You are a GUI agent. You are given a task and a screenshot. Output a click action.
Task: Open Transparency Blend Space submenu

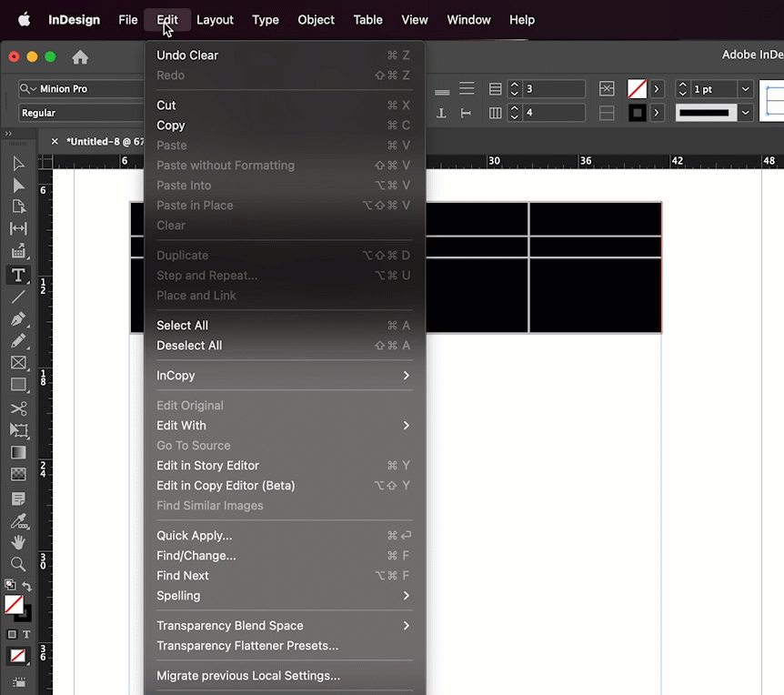pyautogui.click(x=284, y=626)
